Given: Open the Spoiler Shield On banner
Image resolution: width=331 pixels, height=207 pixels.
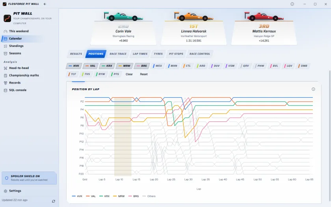Looking at the screenshot, I should click(29, 178).
